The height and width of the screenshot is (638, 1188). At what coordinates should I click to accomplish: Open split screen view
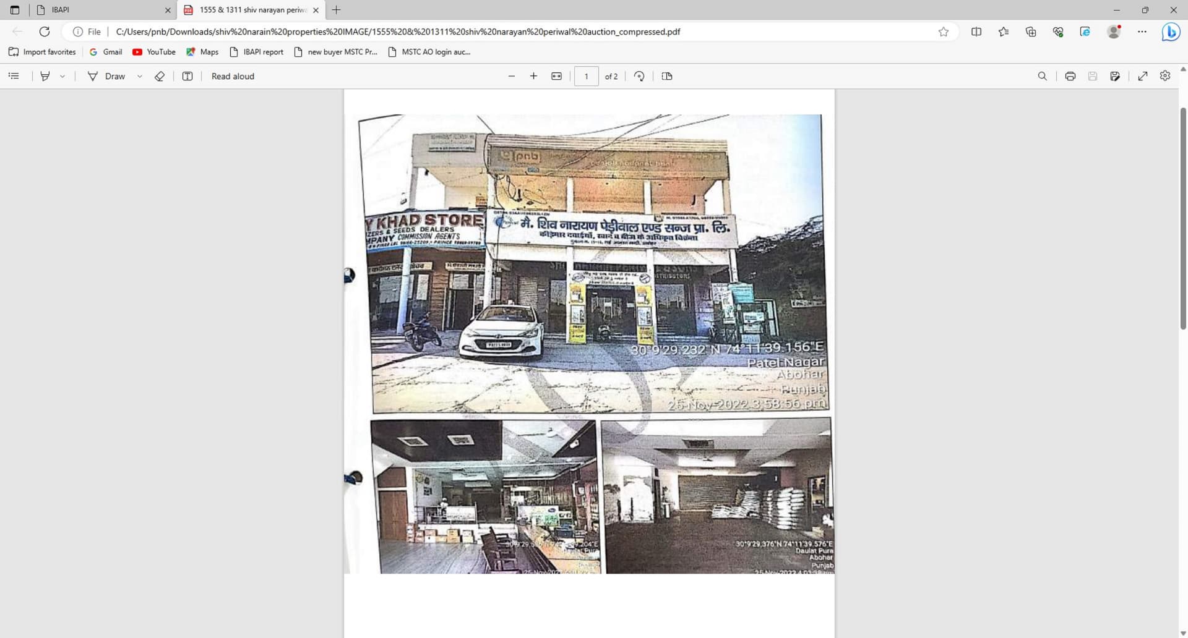(976, 32)
